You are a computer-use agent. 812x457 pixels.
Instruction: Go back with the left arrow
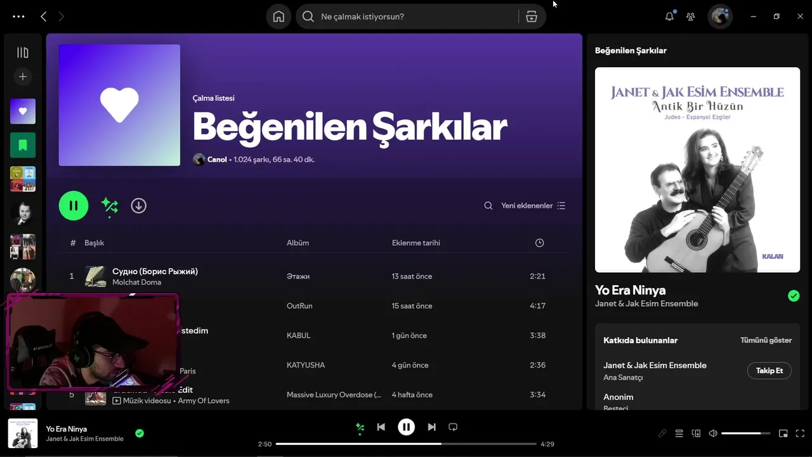point(43,17)
